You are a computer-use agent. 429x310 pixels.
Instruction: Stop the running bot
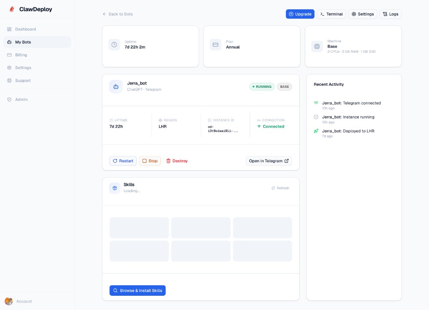(x=150, y=161)
